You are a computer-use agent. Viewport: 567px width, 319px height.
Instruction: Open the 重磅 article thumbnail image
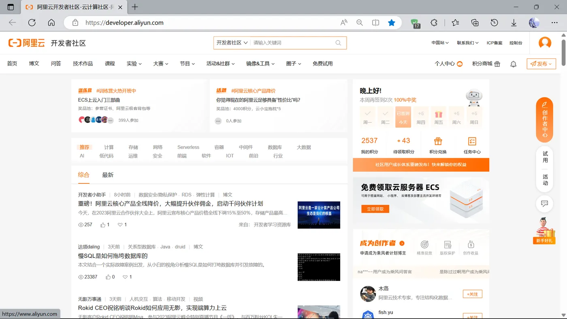click(x=319, y=215)
